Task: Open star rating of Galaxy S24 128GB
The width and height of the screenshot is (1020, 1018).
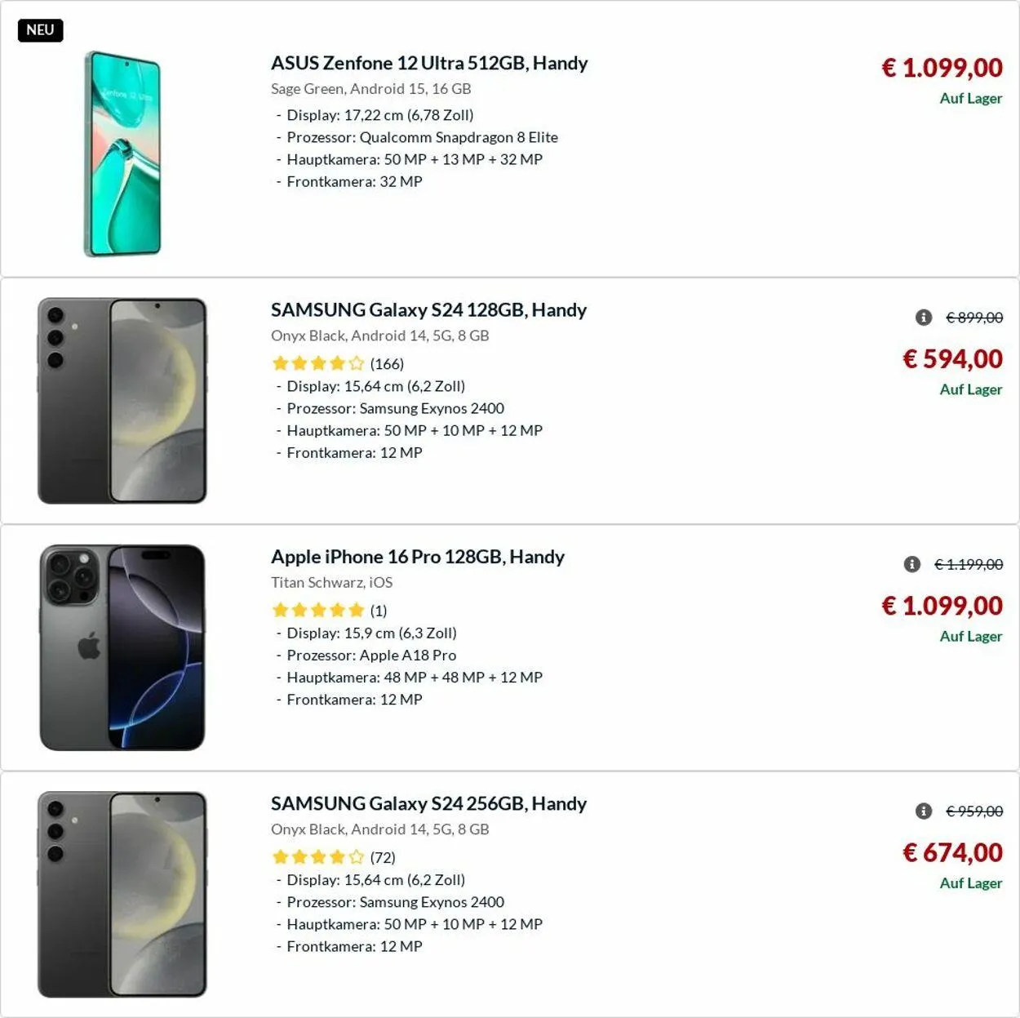Action: coord(318,363)
